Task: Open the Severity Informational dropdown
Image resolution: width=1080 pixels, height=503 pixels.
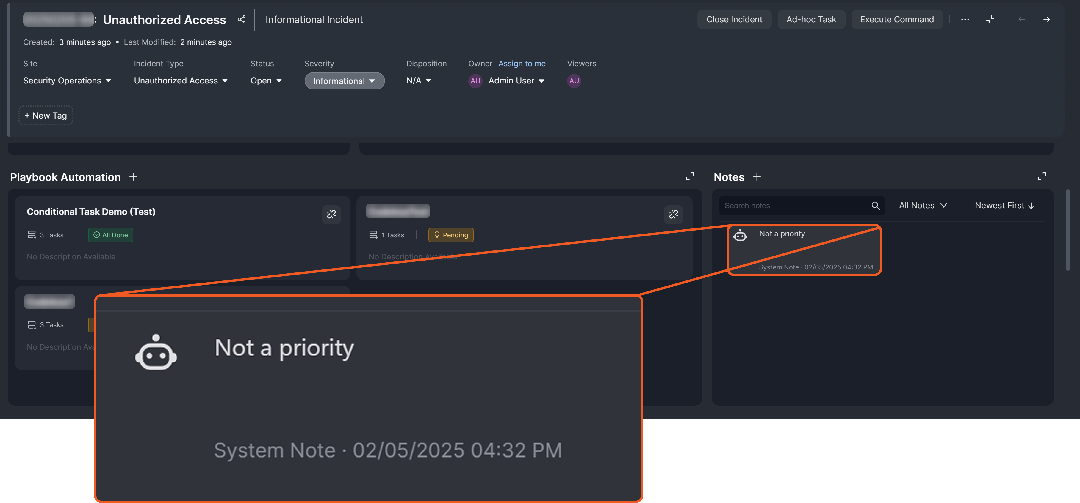Action: pyautogui.click(x=344, y=81)
